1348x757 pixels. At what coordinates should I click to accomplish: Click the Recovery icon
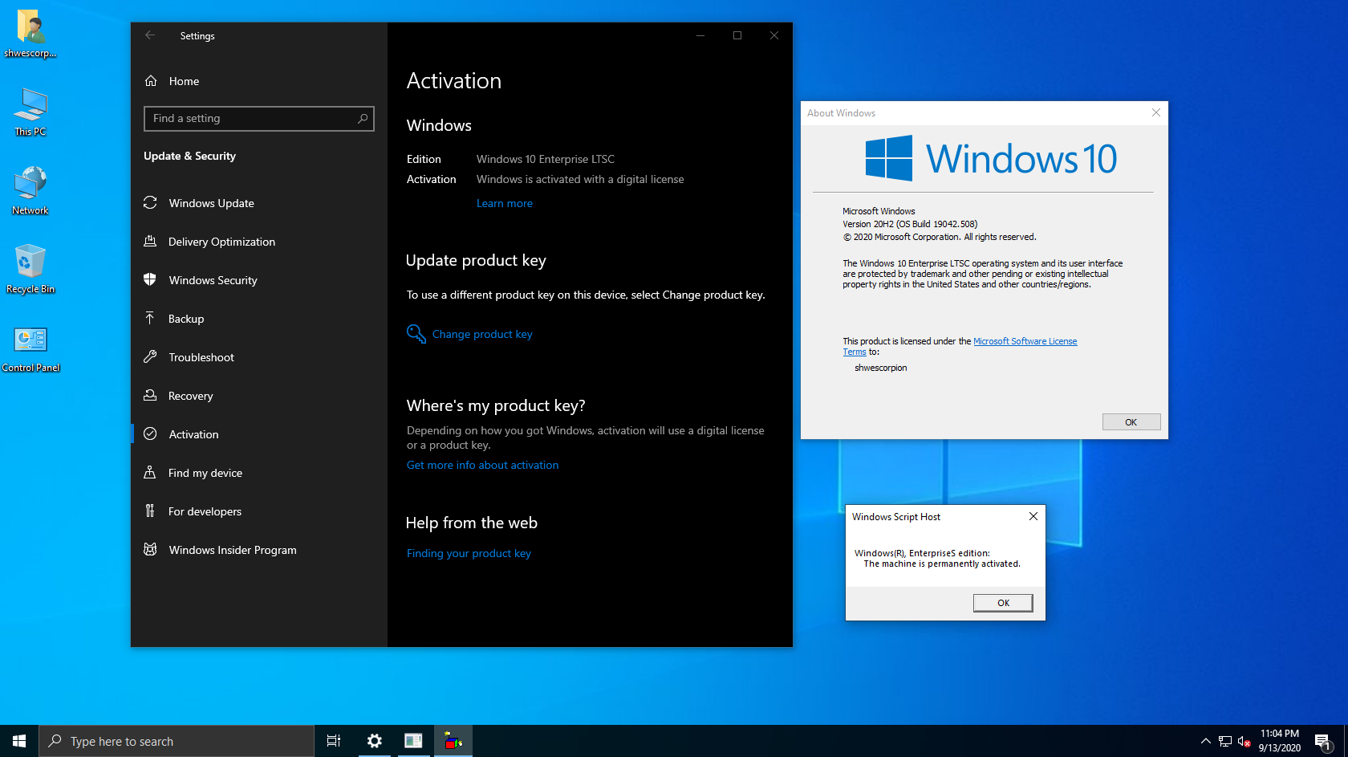coord(150,395)
